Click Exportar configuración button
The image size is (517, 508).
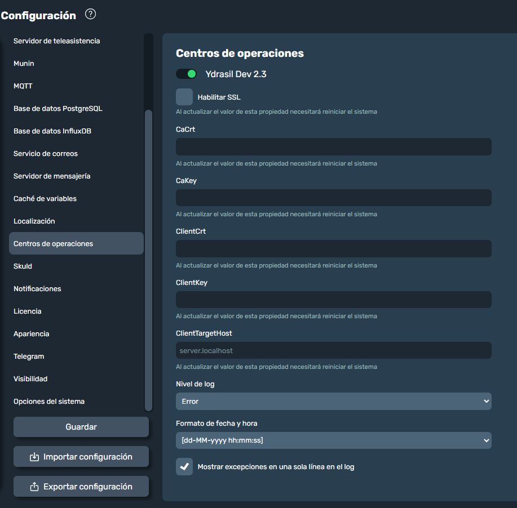(81, 486)
